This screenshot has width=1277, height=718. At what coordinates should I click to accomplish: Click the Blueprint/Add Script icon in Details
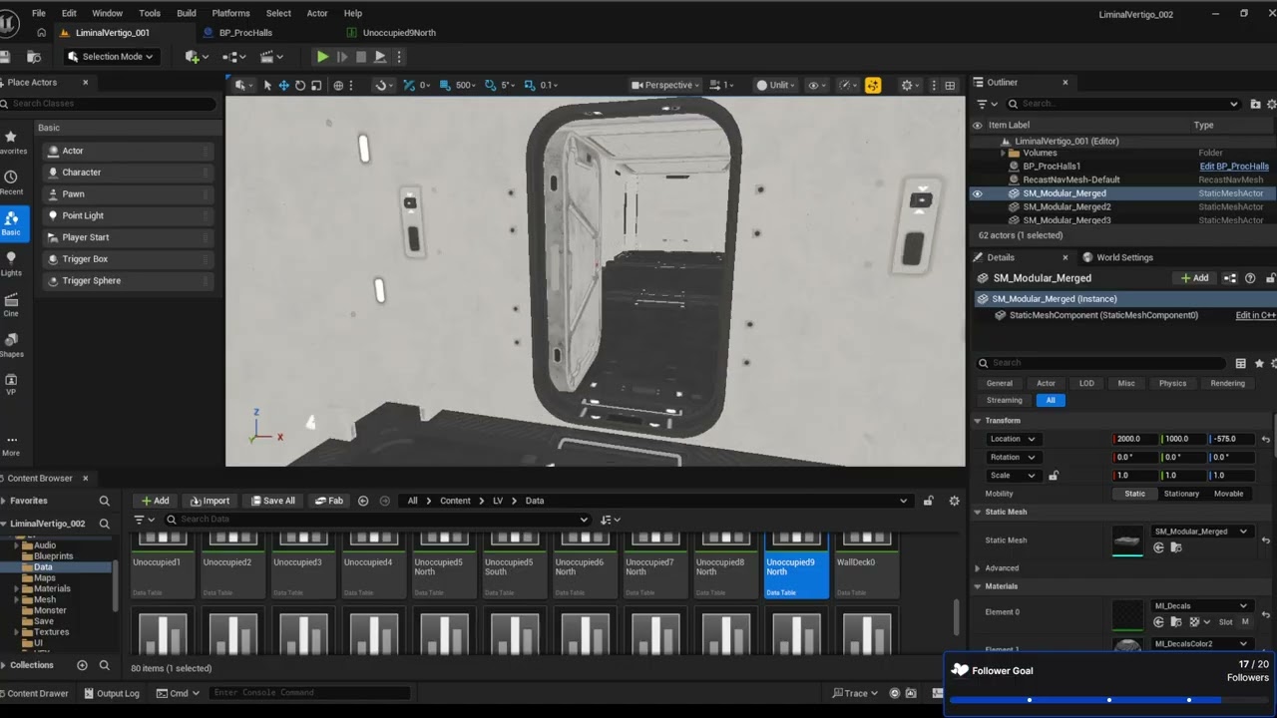pyautogui.click(x=1230, y=278)
